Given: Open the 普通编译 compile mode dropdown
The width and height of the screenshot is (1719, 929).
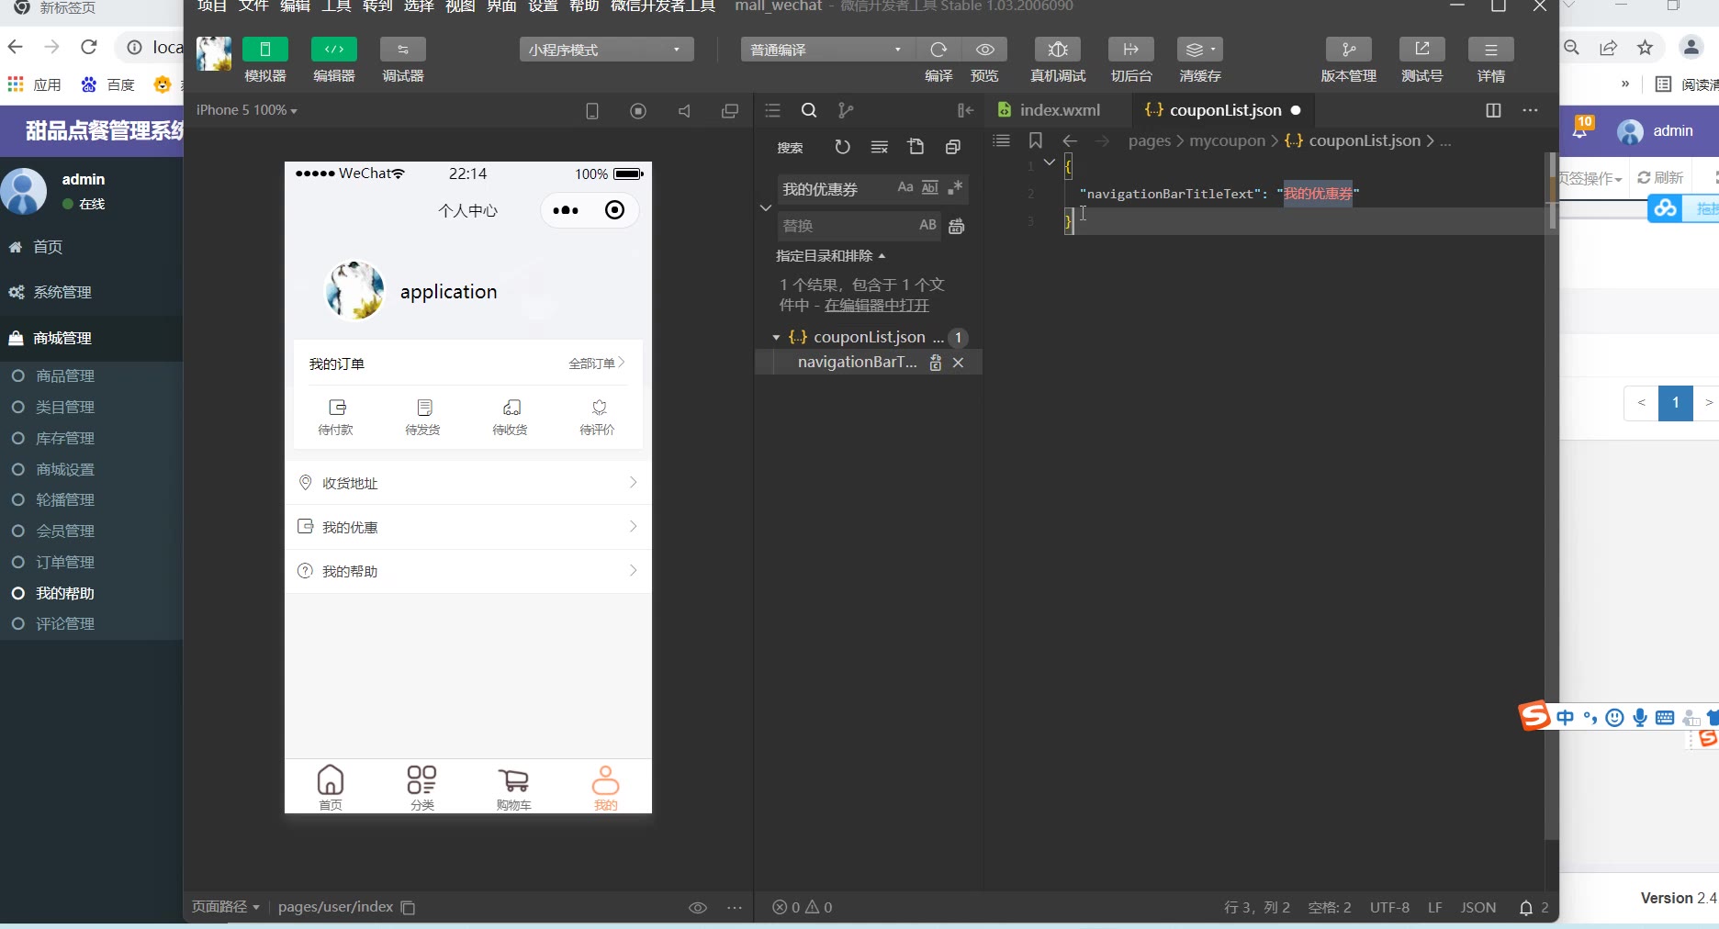Looking at the screenshot, I should point(826,50).
